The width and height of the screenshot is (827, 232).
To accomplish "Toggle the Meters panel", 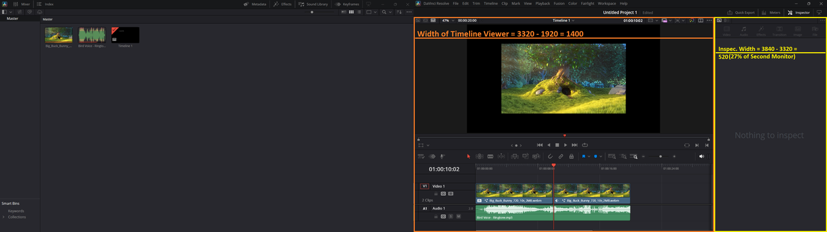I will coord(771,12).
